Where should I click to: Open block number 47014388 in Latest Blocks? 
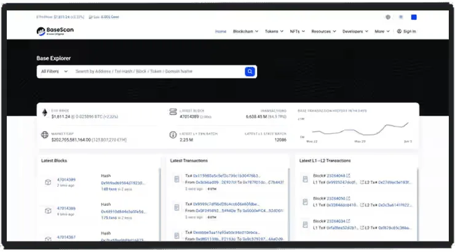pos(66,208)
